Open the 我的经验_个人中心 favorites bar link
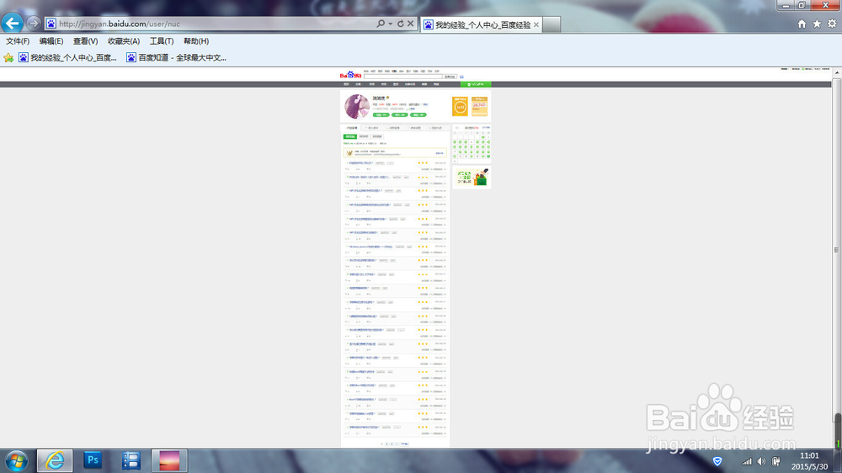Viewport: 842px width, 473px height. click(67, 57)
